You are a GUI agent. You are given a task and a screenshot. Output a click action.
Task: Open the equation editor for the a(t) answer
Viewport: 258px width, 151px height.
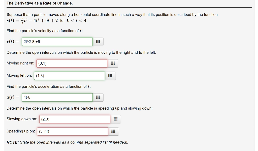click(98, 97)
